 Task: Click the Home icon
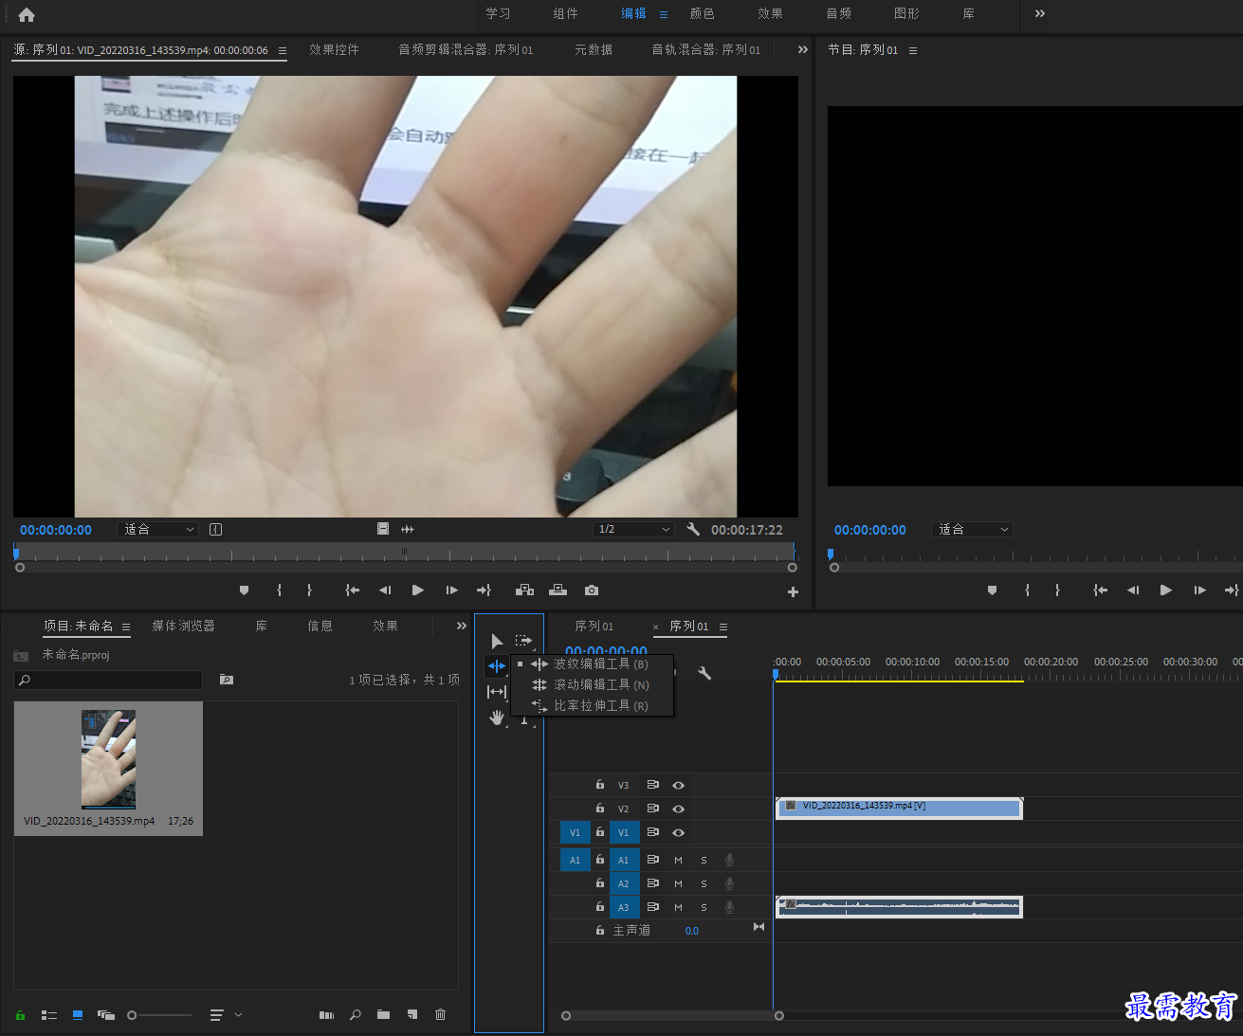click(x=27, y=14)
